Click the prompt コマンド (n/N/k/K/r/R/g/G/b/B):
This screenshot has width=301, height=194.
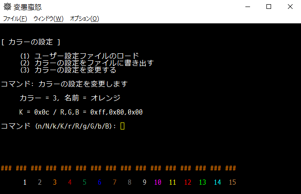point(58,126)
